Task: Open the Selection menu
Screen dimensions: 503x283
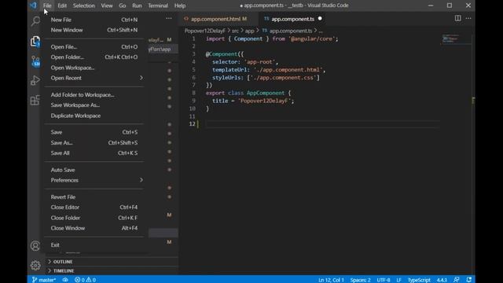Action: click(x=84, y=6)
